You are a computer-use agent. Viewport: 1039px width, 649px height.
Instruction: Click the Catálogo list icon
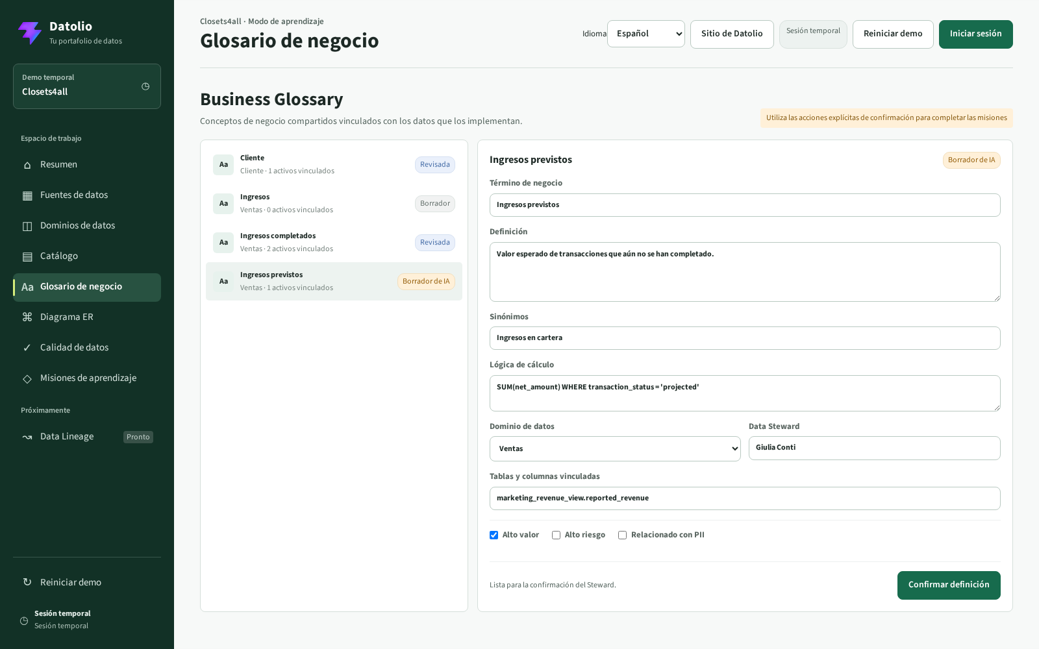27,256
